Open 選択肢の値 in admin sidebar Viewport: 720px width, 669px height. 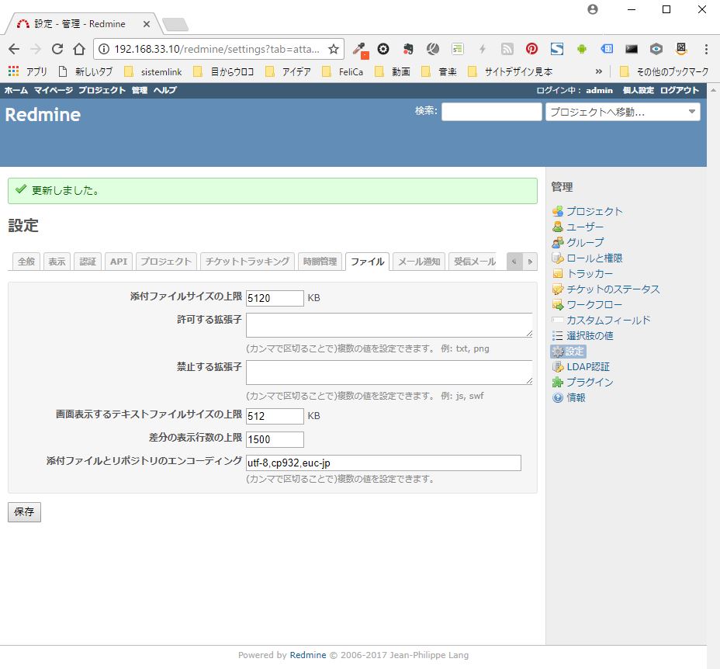pos(590,336)
